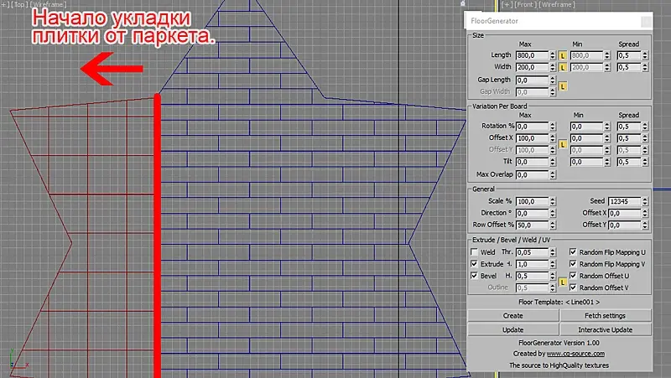This screenshot has height=378, width=671.
Task: Click the Rotation % Max field
Action: (x=532, y=127)
